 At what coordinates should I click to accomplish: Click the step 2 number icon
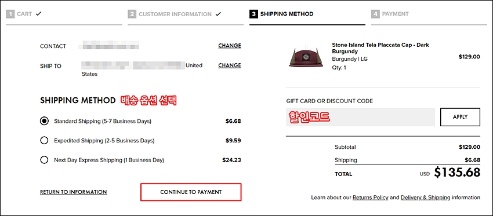tap(132, 14)
